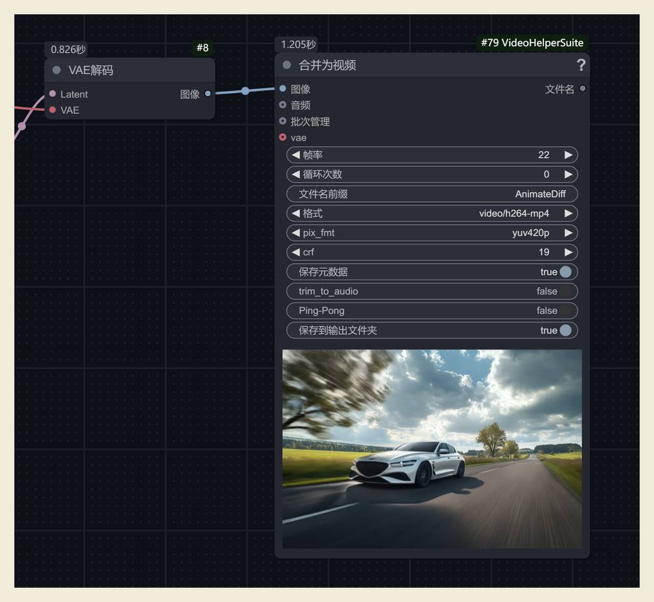This screenshot has width=654, height=602.
Task: Turn on the Ping-Pong toggle
Action: pyautogui.click(x=565, y=311)
